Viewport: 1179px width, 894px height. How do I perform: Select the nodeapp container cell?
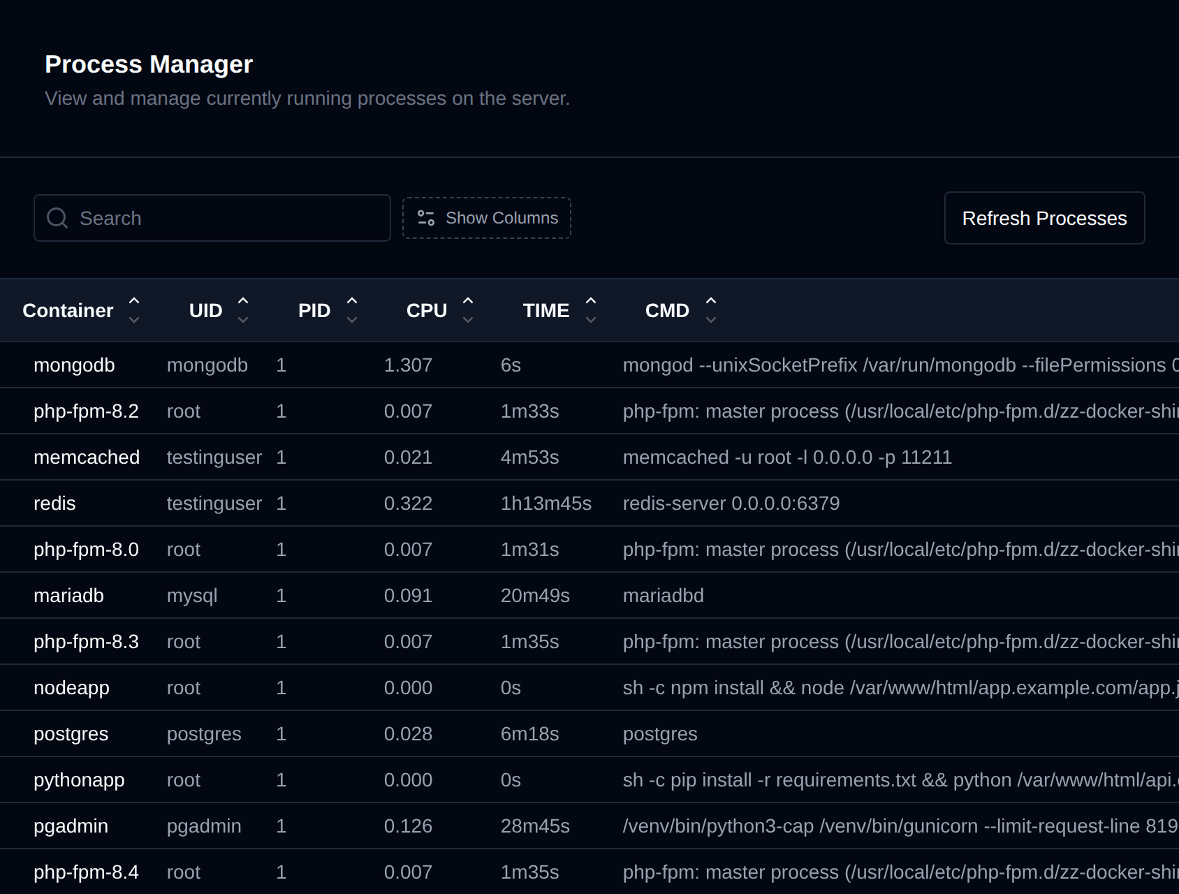pyautogui.click(x=71, y=688)
